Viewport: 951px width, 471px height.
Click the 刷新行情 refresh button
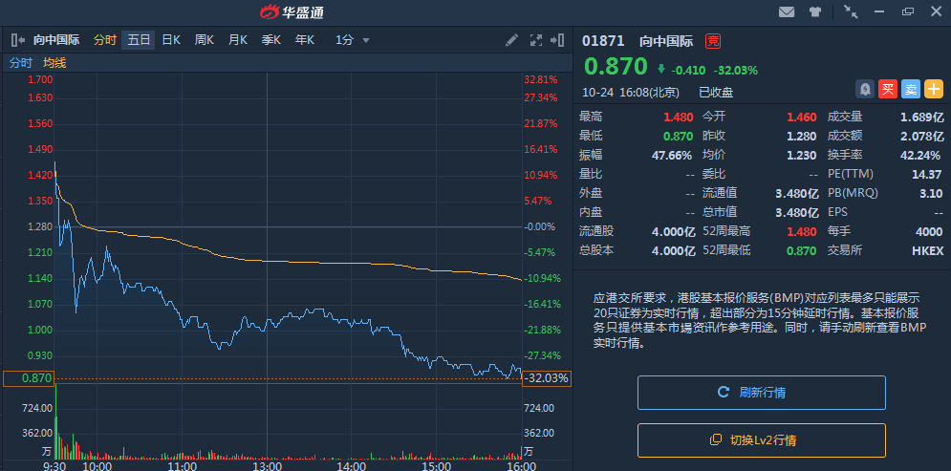coord(761,393)
